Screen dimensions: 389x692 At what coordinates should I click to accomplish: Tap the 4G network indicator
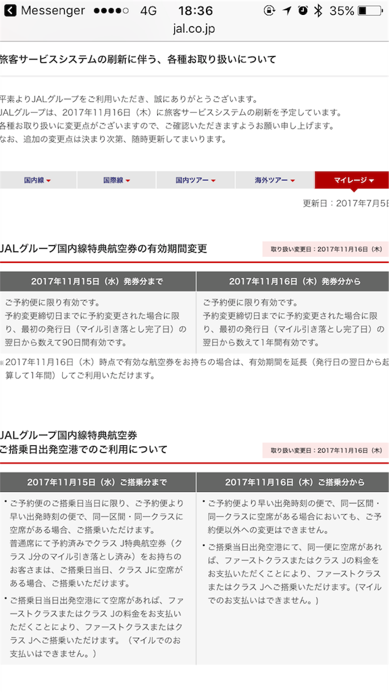point(148,11)
